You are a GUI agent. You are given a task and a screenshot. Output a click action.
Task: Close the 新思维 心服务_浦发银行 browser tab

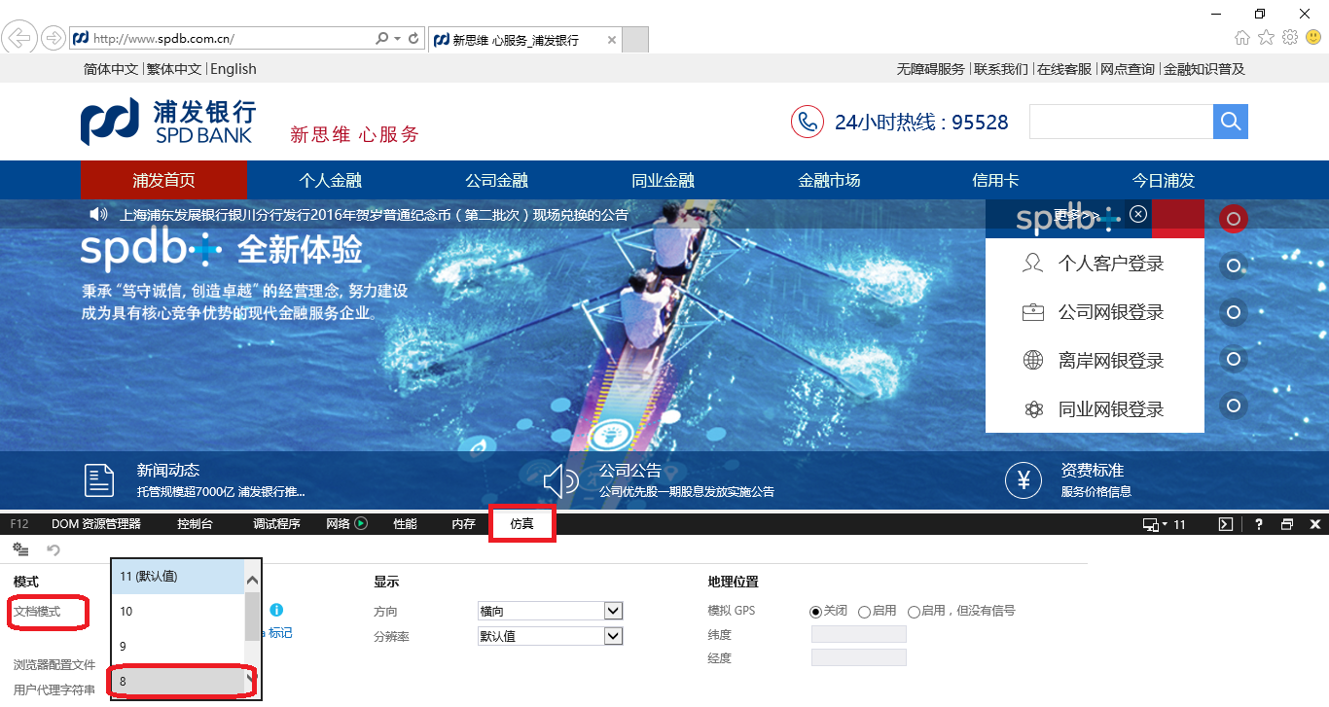(x=611, y=40)
